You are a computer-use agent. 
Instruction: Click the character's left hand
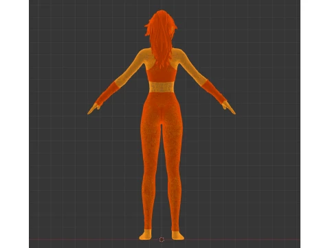tap(93, 109)
